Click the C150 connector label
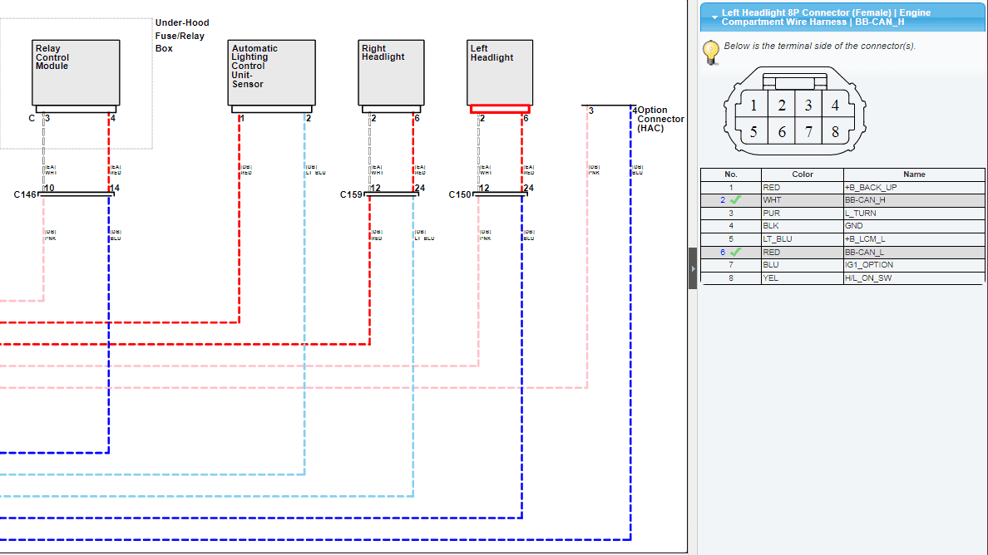 coord(460,194)
